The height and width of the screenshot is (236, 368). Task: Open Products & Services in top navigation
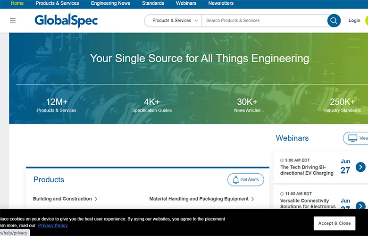pyautogui.click(x=57, y=3)
